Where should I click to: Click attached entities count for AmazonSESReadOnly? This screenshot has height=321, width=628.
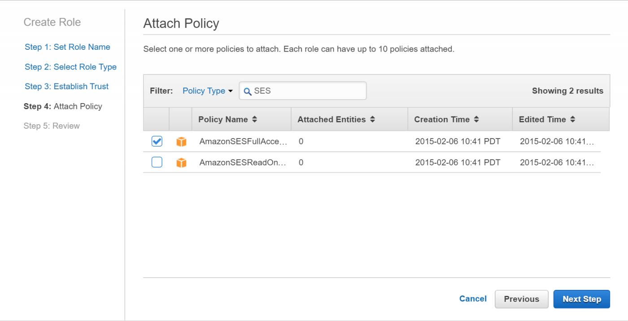301,162
